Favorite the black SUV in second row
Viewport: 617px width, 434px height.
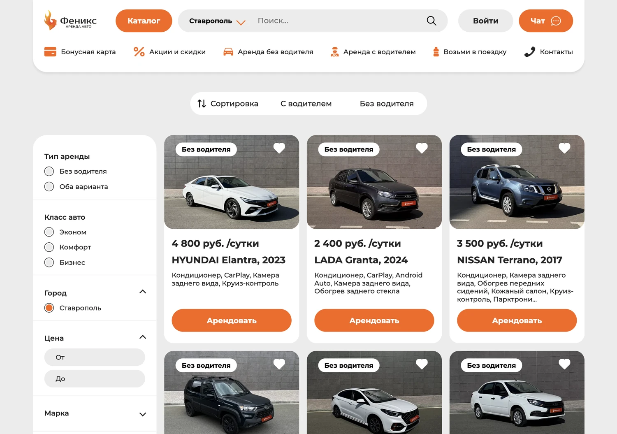(279, 364)
